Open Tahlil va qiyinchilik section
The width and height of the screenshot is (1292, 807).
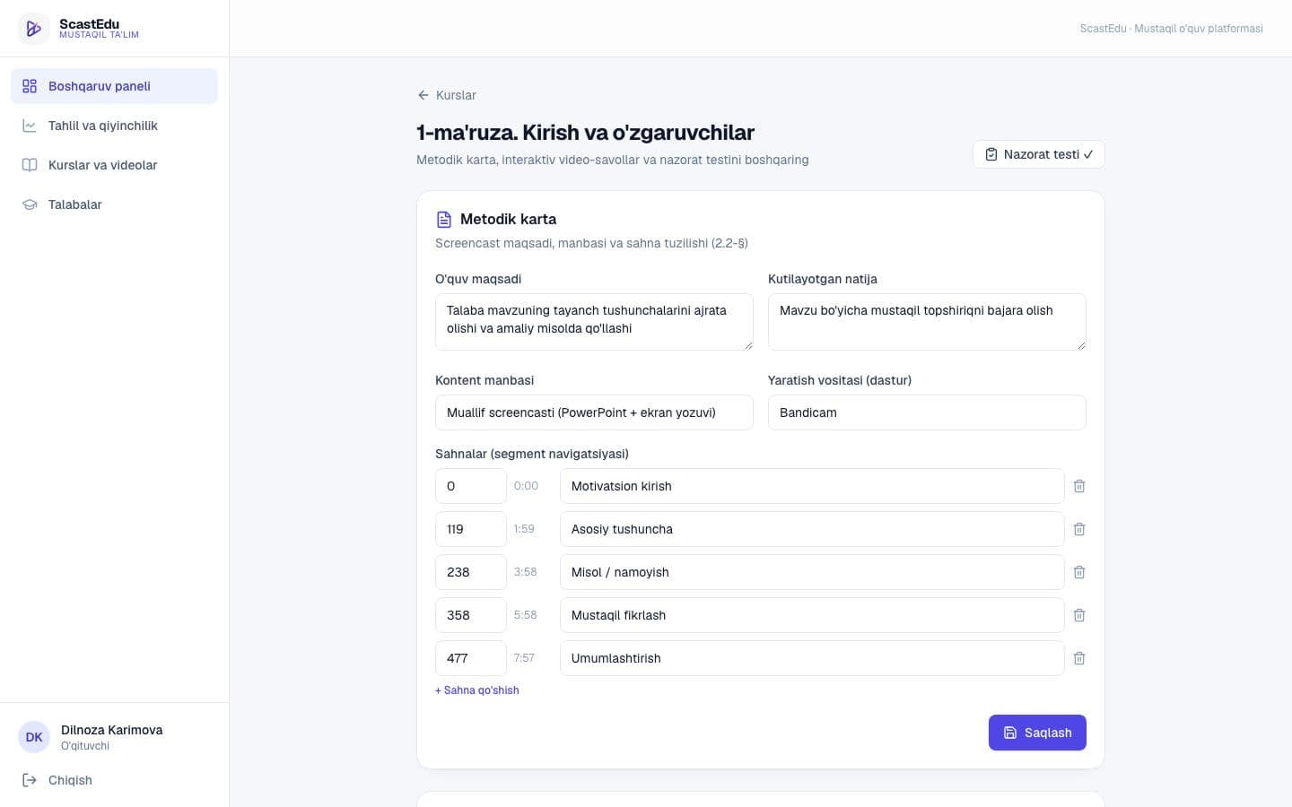114,126
